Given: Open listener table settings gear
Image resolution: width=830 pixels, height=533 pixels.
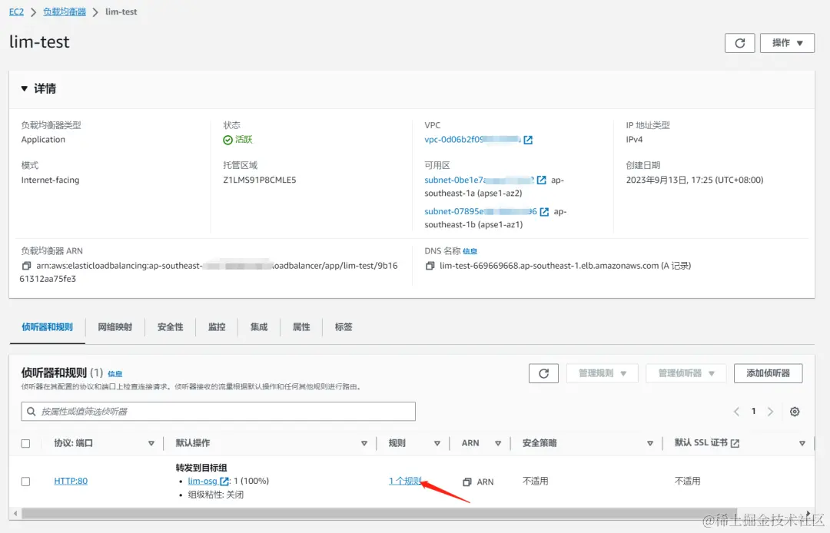Looking at the screenshot, I should tap(795, 412).
